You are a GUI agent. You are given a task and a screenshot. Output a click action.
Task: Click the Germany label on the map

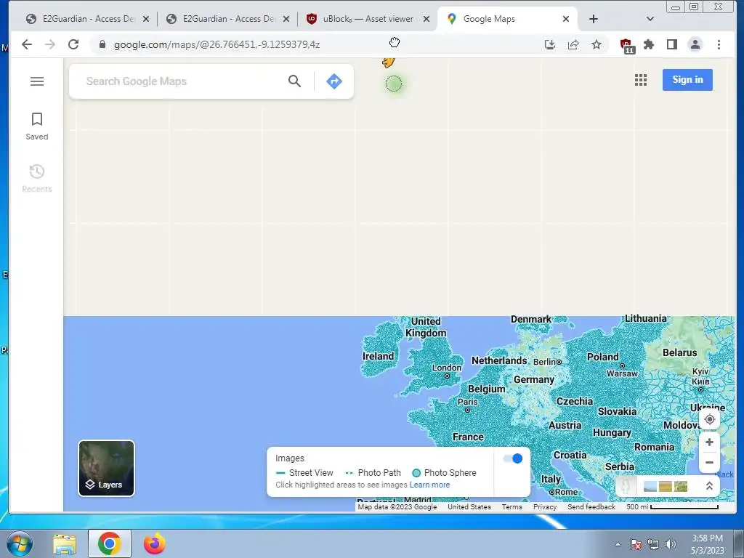[534, 379]
